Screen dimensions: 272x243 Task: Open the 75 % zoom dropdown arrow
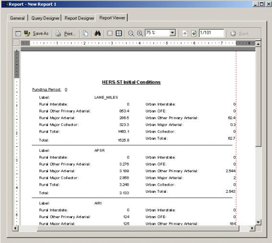coord(172,33)
